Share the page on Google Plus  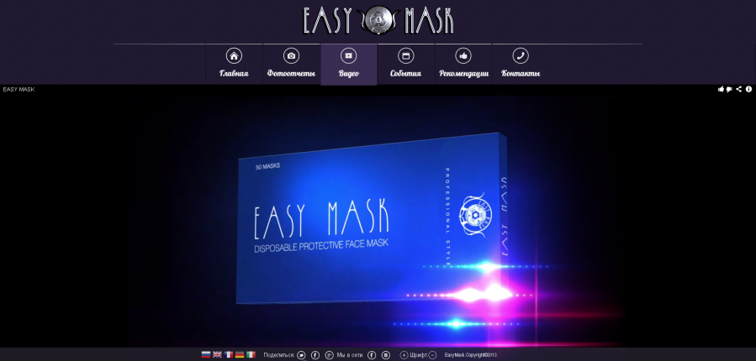point(330,355)
